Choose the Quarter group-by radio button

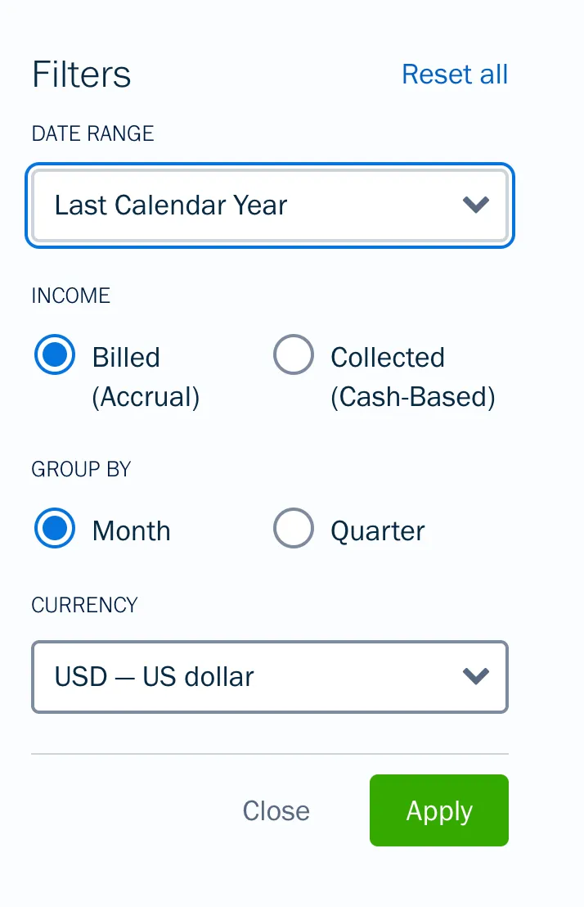tap(293, 530)
